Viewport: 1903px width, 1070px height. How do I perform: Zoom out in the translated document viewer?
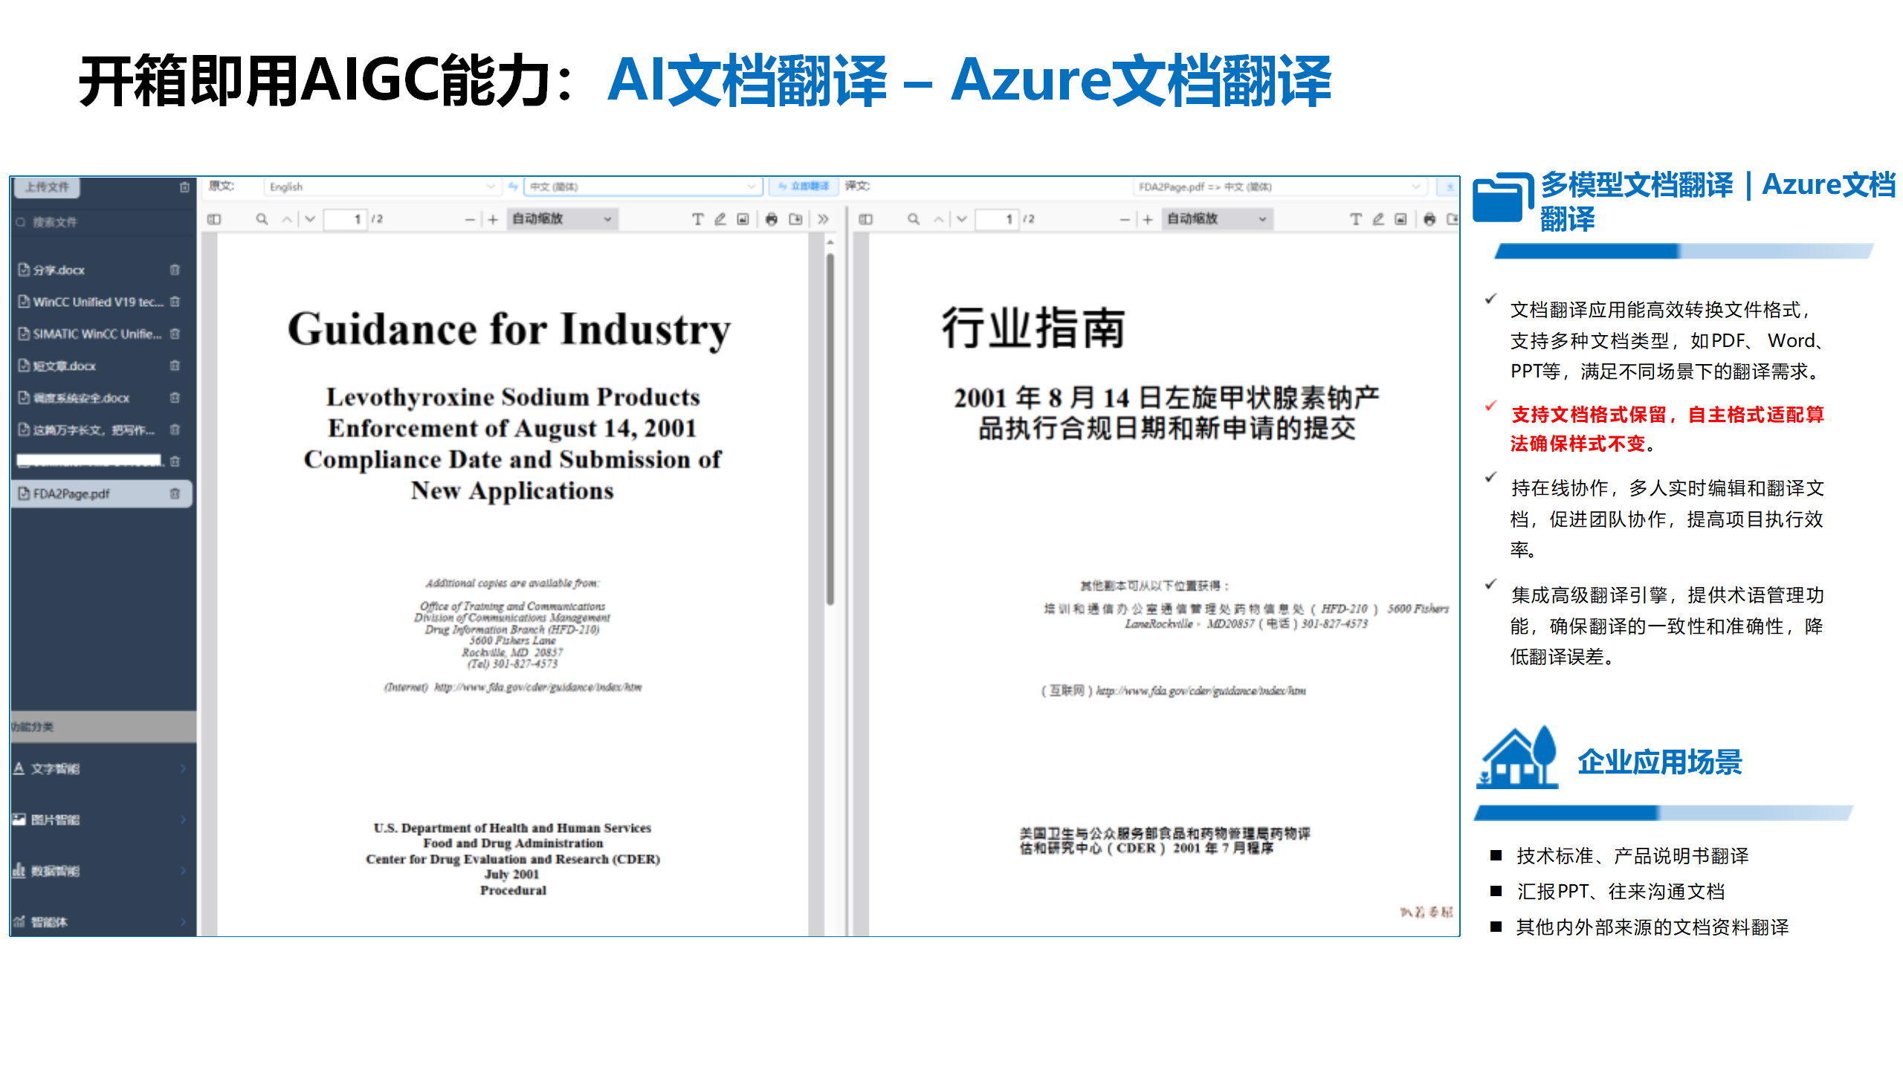1124,219
